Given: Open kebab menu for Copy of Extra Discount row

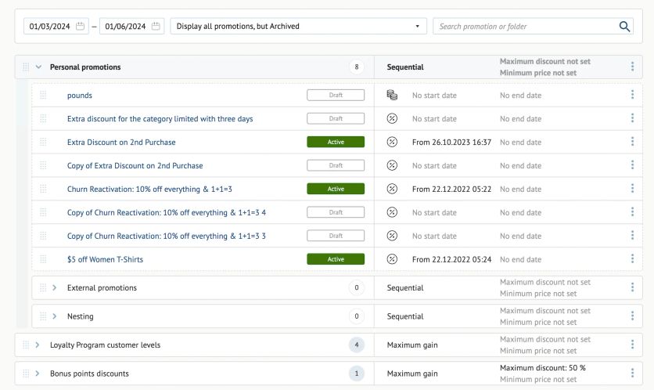Looking at the screenshot, I should pyautogui.click(x=632, y=165).
